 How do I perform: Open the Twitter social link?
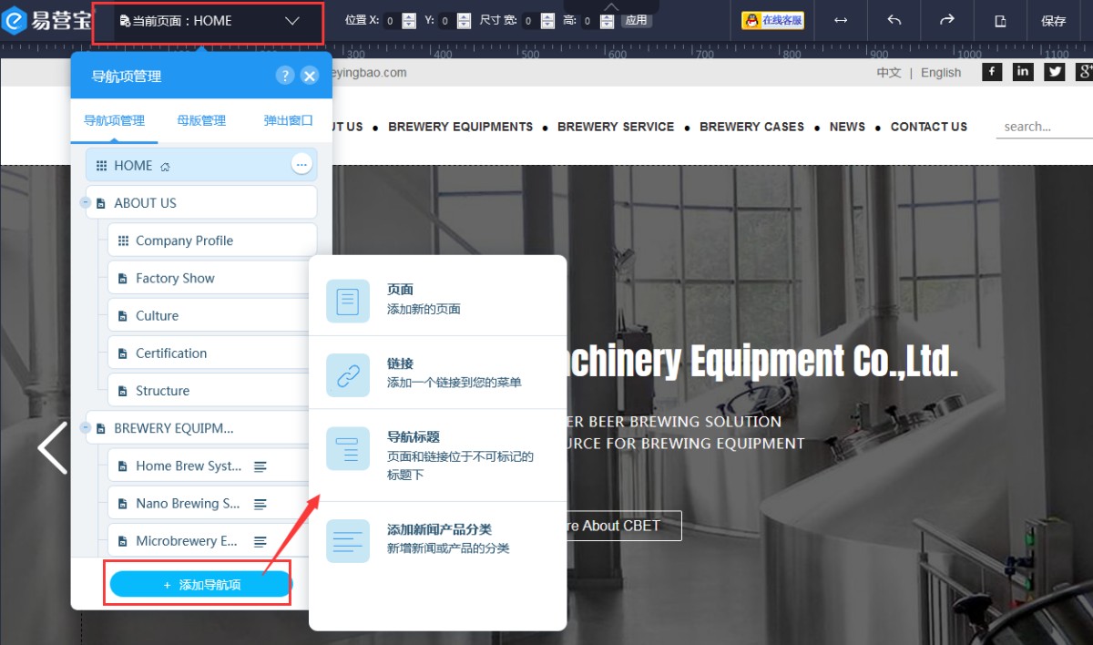(x=1054, y=71)
